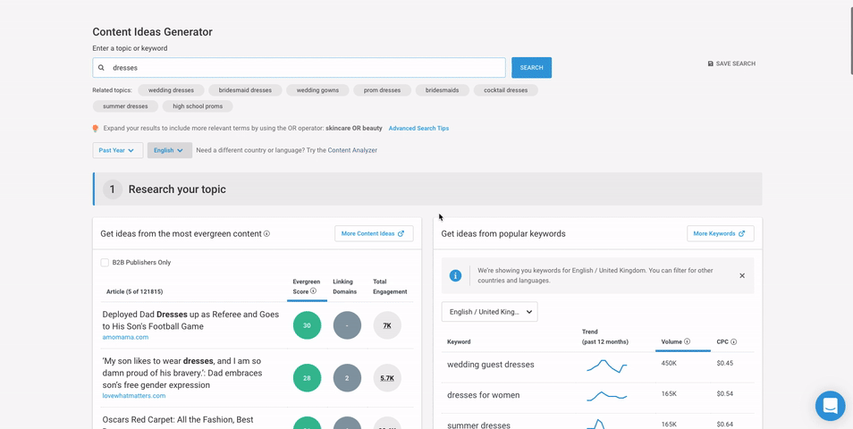Dismiss the keywords country notice with X
The image size is (853, 429).
(742, 275)
